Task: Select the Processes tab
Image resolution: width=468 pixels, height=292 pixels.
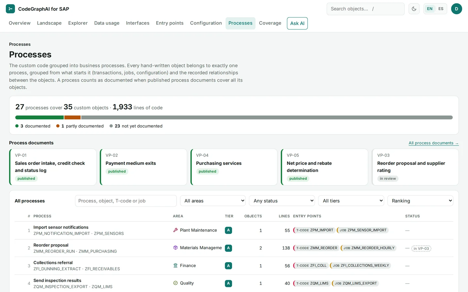Action: click(x=240, y=23)
